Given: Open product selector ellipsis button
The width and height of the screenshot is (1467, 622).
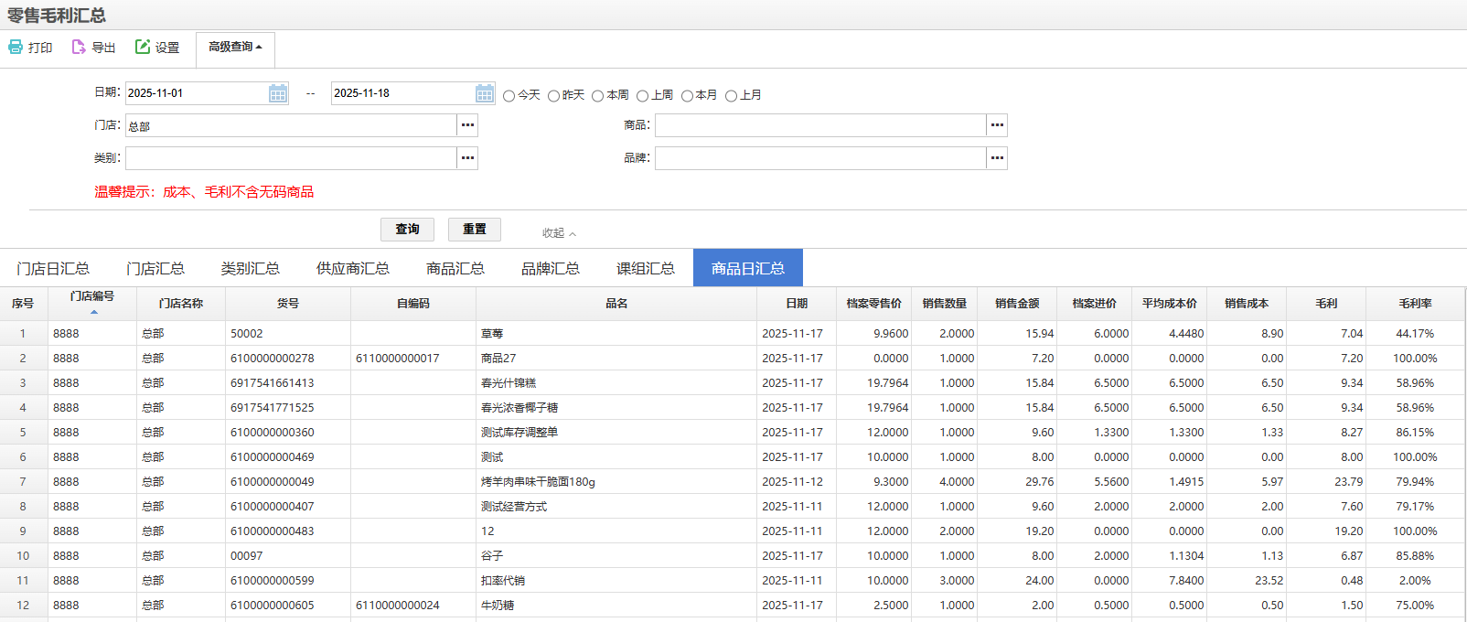Looking at the screenshot, I should pyautogui.click(x=997, y=125).
